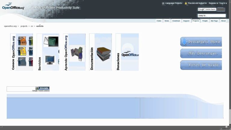This screenshot has height=130, width=231.
Task: Select the Projects tab
Action: (196, 21)
